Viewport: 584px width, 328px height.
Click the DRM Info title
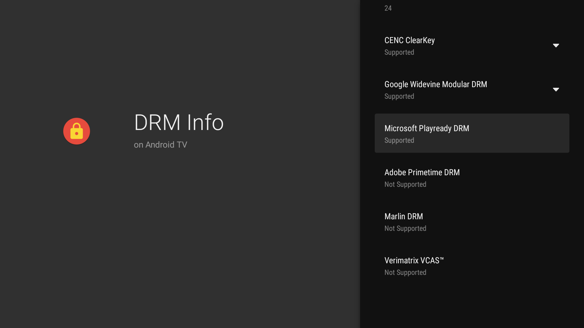tap(179, 122)
